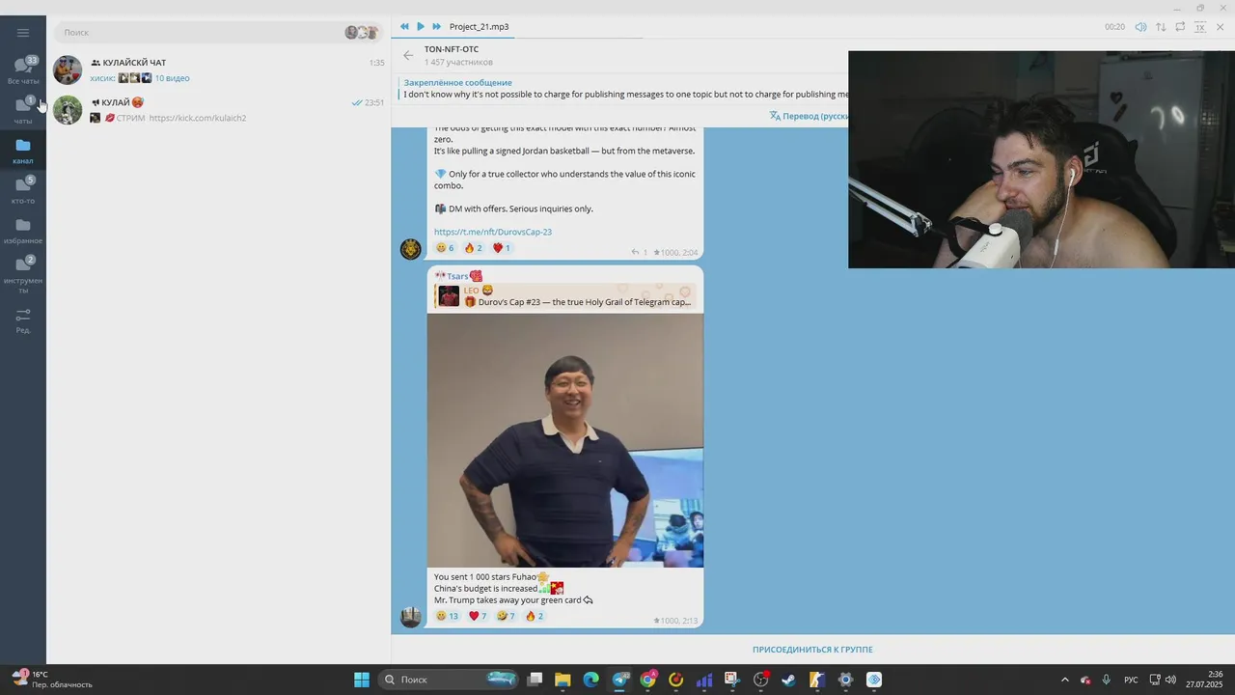Open the t.me/nft/DurovsCap-23 link
1235x695 pixels.
point(493,232)
